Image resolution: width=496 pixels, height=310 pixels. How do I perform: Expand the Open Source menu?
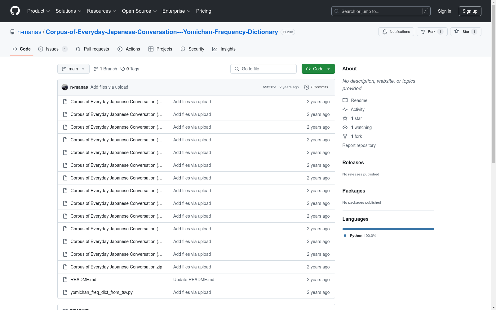139,11
